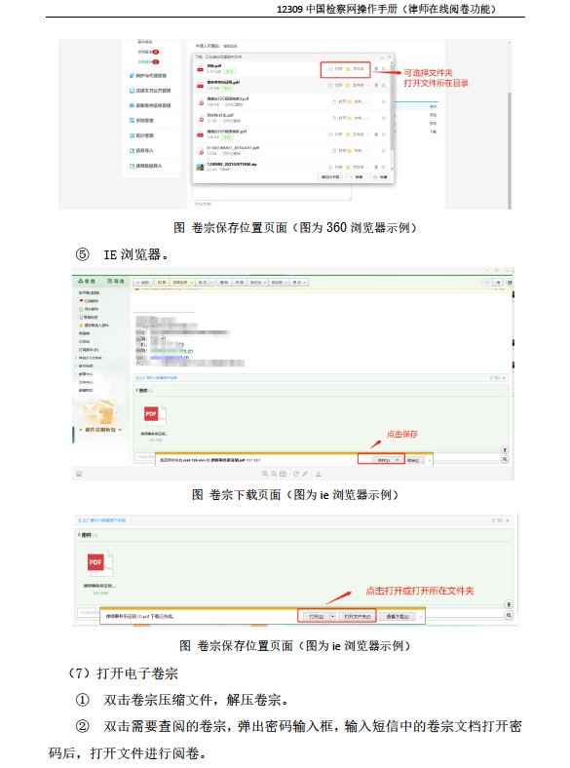Click the download arrow icon in the bottom viewer toolbar
The width and height of the screenshot is (570, 768).
pyautogui.click(x=319, y=474)
